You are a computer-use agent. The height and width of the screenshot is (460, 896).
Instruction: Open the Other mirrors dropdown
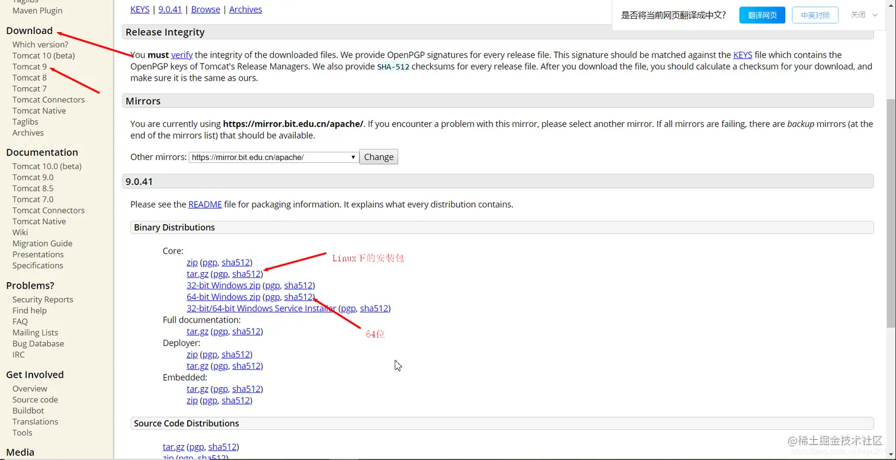(274, 157)
